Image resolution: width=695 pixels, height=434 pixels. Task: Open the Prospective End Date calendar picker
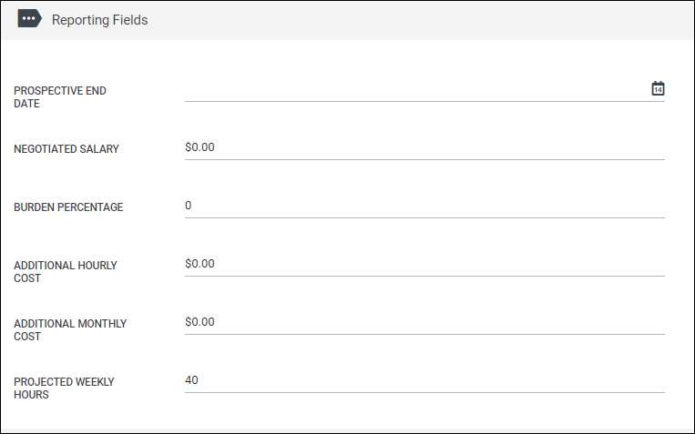(x=658, y=88)
